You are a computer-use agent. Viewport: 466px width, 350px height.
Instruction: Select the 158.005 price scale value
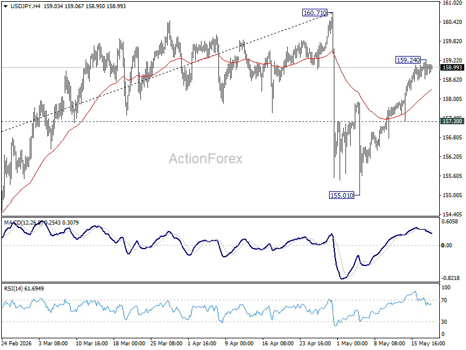pos(453,99)
